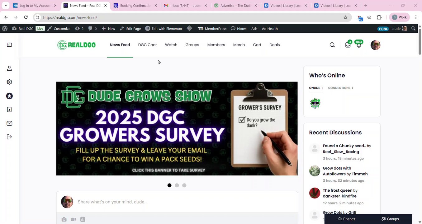This screenshot has width=422, height=224.
Task: Go to the Watch nav item
Action: [171, 45]
